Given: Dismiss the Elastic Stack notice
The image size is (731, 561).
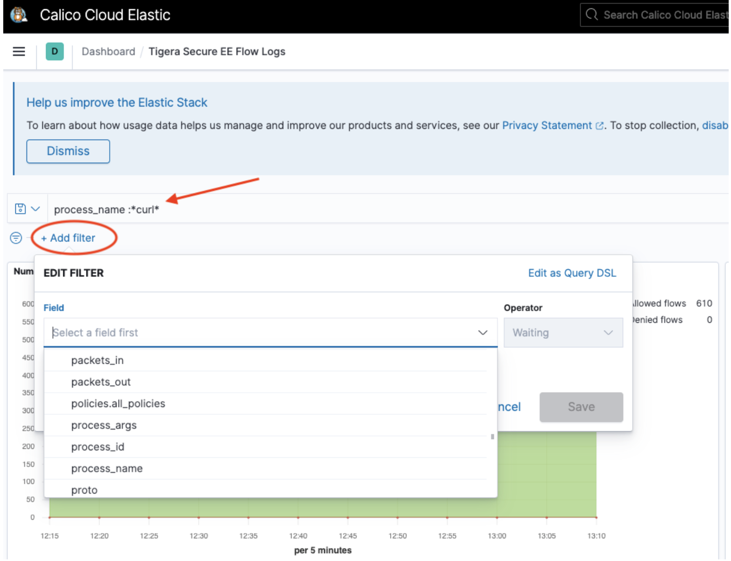Looking at the screenshot, I should tap(68, 151).
